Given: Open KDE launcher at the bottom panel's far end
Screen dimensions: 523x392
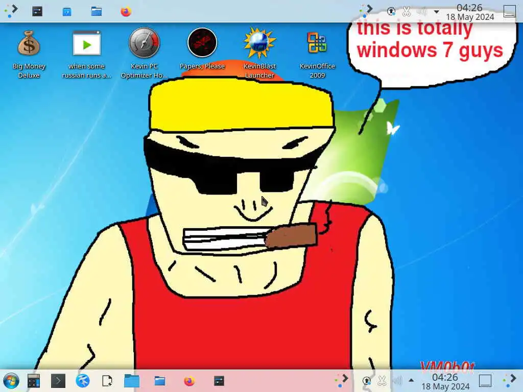Looking at the screenshot, I should (510, 380).
